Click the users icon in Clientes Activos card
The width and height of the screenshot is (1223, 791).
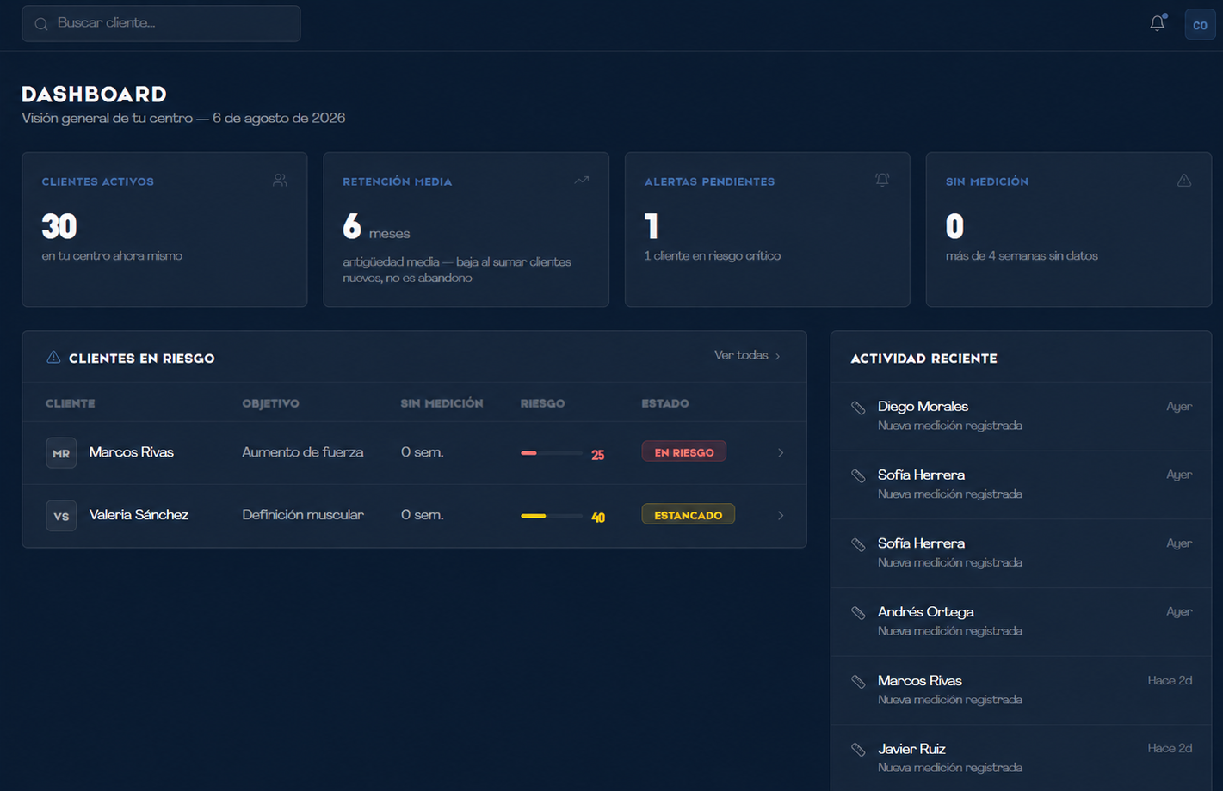point(280,181)
